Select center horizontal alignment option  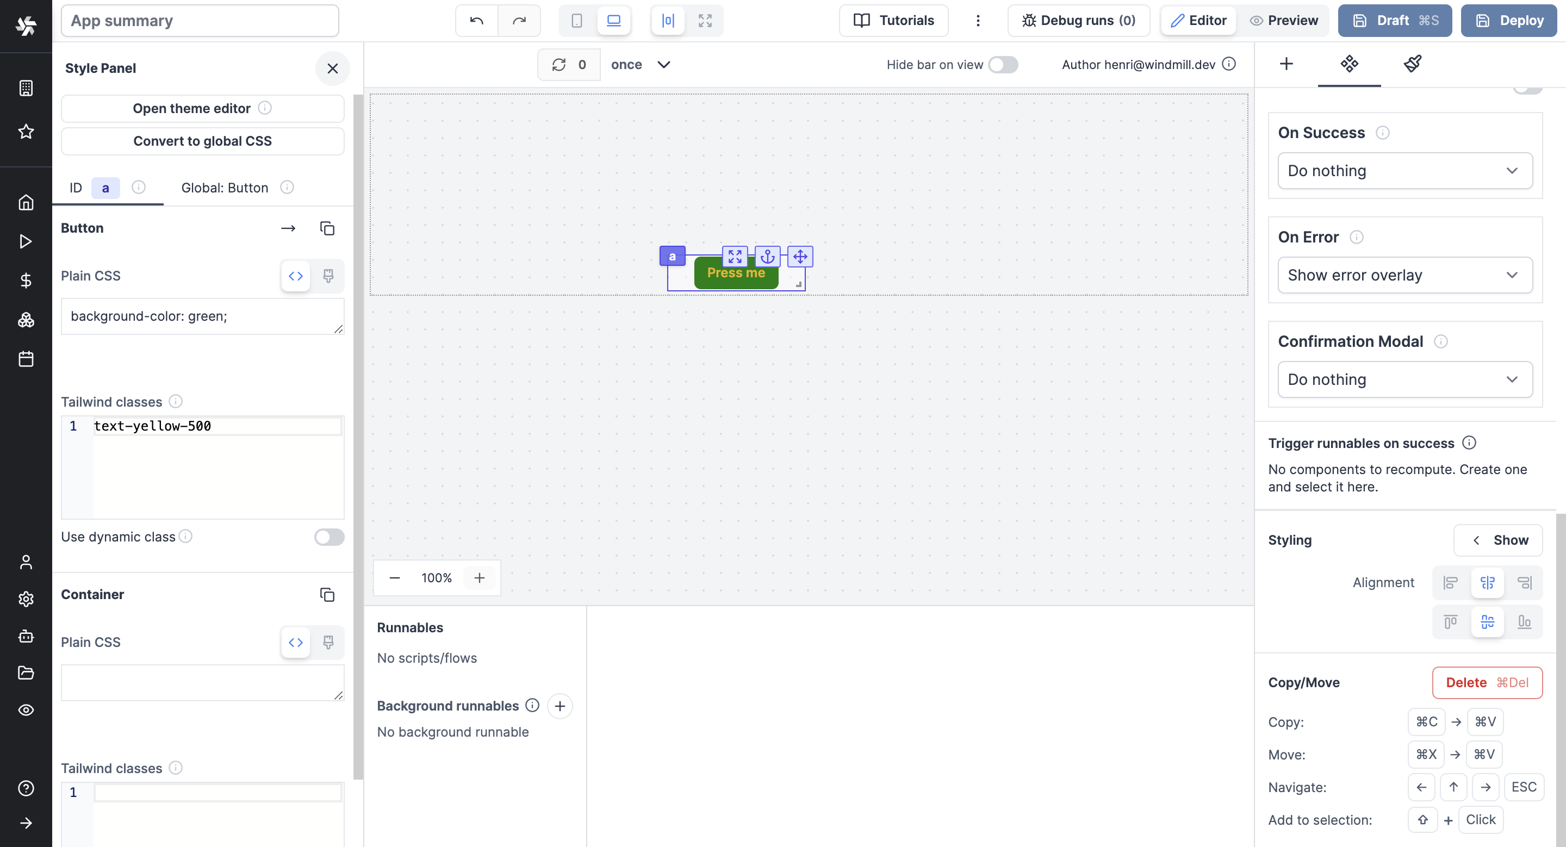[x=1487, y=583]
